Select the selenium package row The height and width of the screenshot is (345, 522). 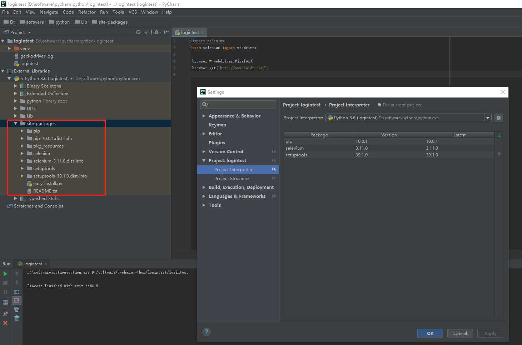coord(389,148)
